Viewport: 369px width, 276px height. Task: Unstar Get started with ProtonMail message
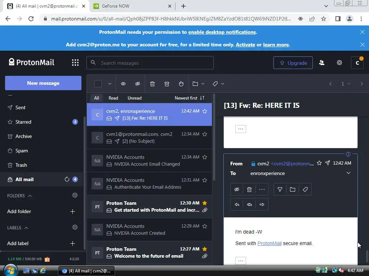pos(205,203)
